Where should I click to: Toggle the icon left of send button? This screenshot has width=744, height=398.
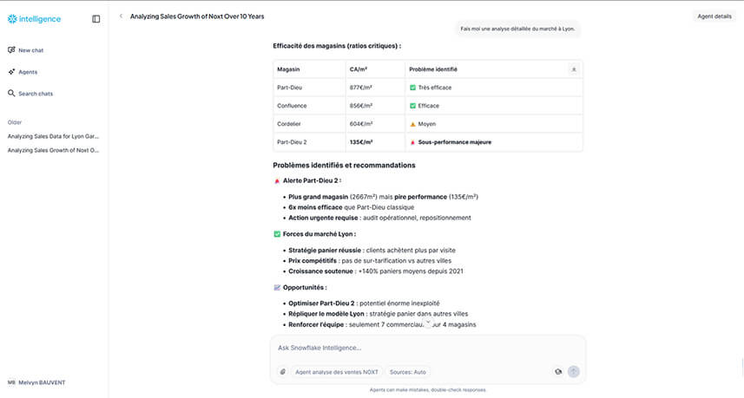click(x=558, y=371)
